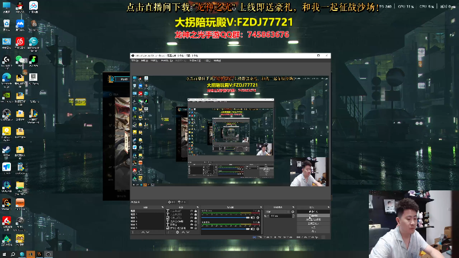Enable Studio Mode from OBS controls

pyautogui.click(x=313, y=223)
